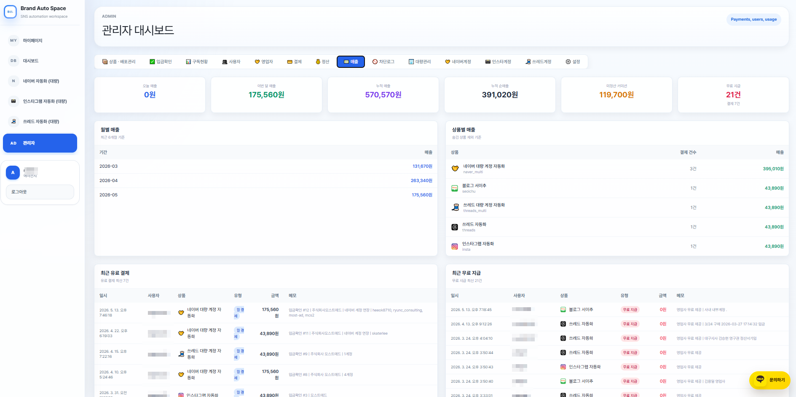
Task: Click the 인스타그램 자동화 product icon in 상품별 매출
Action: click(455, 247)
